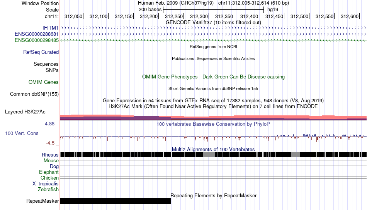367x210 pixels.
Task: Click the GTEx Gene Expression track title
Action: click(x=213, y=100)
